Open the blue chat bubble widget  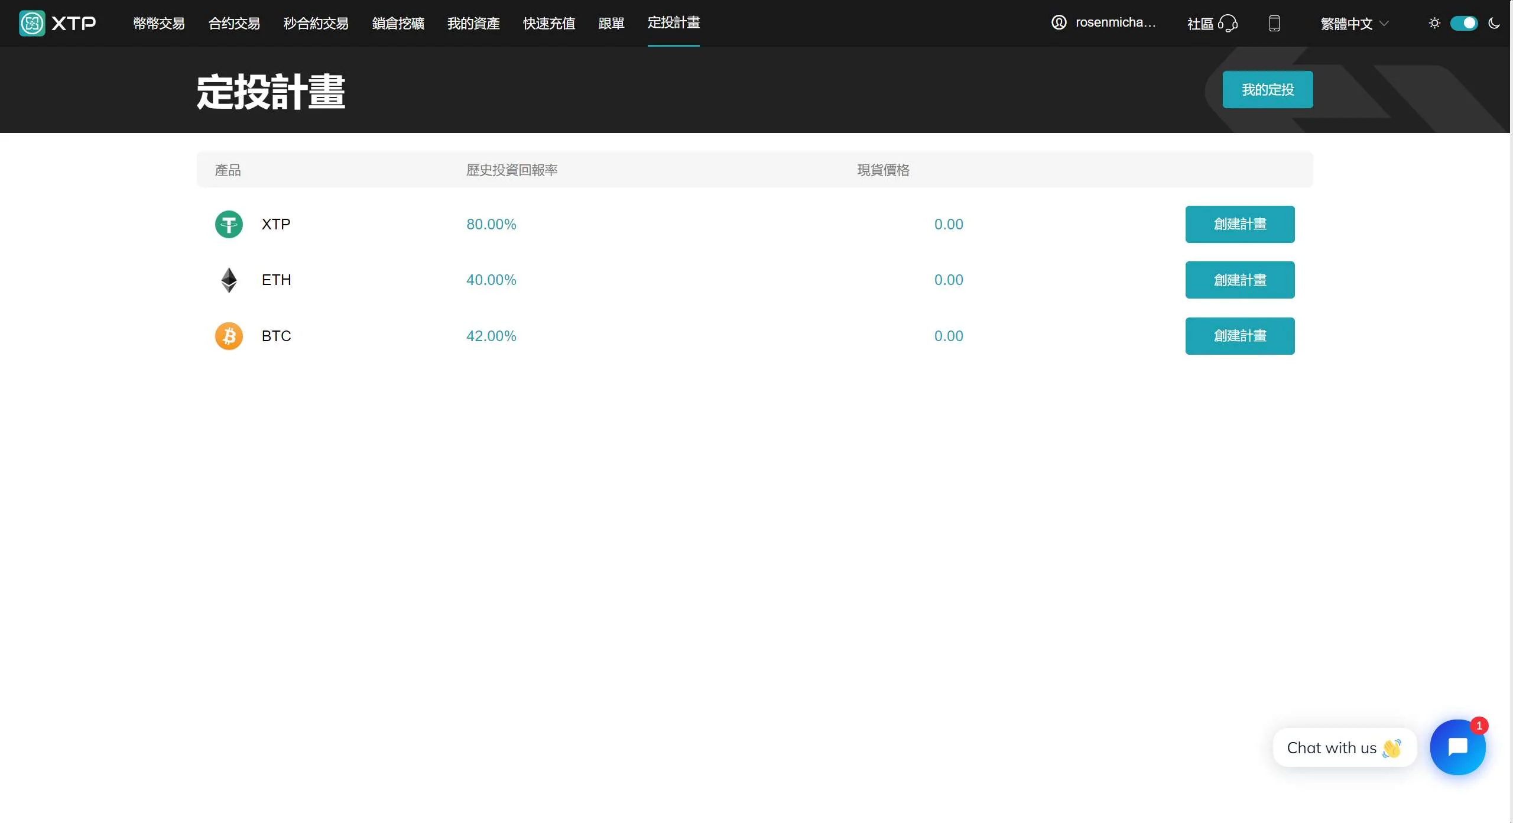point(1457,747)
